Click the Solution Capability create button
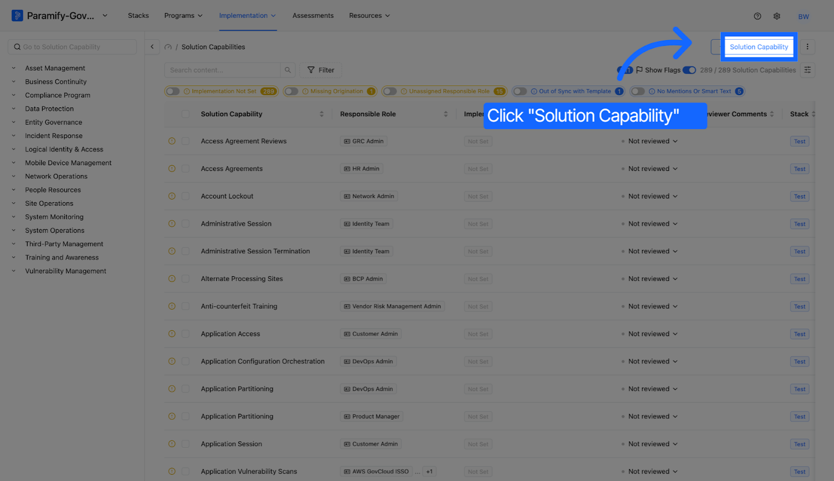The width and height of the screenshot is (834, 481). click(x=759, y=47)
